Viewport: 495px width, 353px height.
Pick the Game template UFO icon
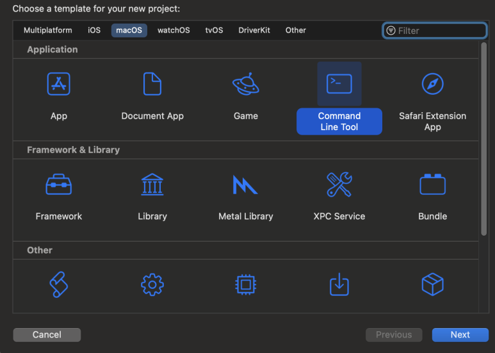[246, 84]
